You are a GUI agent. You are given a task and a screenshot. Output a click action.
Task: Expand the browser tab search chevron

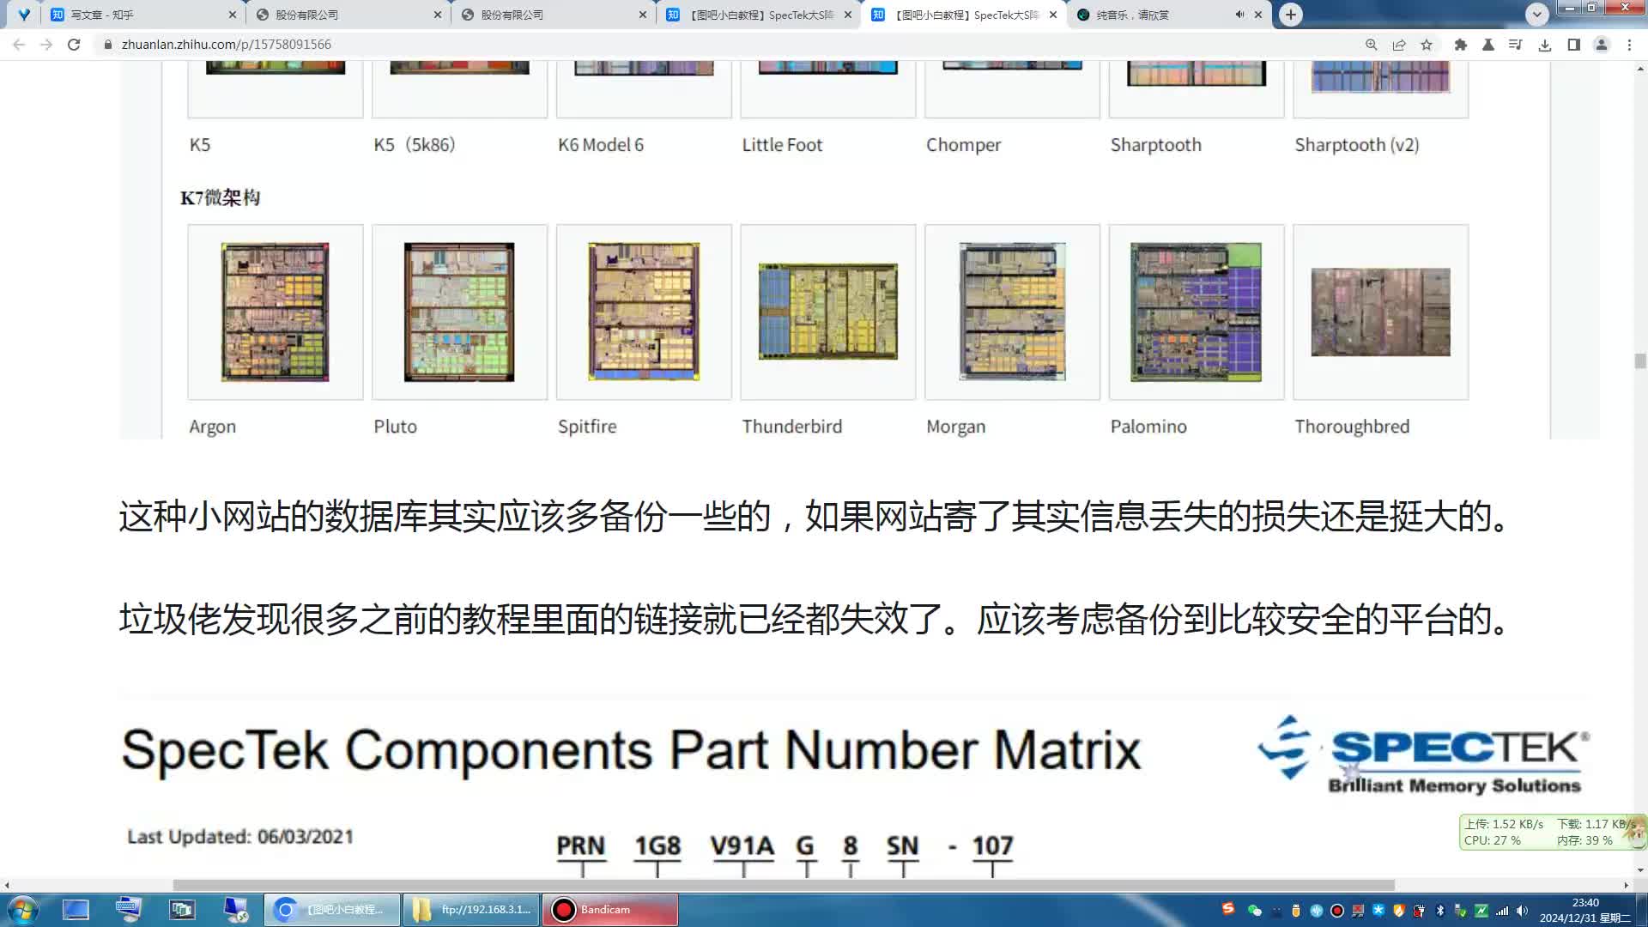tap(1536, 15)
